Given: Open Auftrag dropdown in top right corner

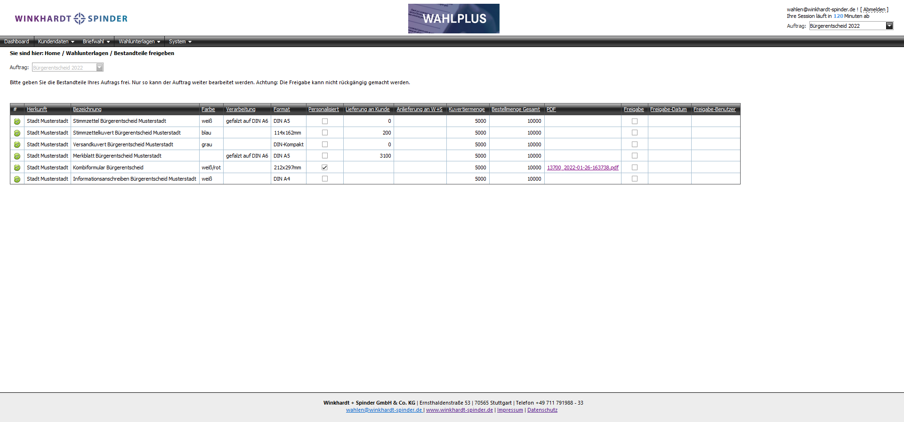Looking at the screenshot, I should [x=889, y=26].
